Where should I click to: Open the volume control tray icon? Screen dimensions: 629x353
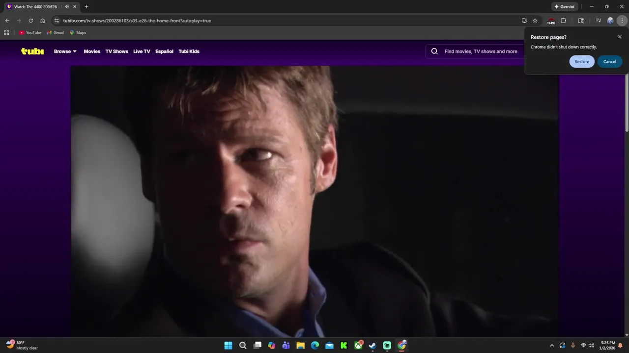tap(591, 345)
